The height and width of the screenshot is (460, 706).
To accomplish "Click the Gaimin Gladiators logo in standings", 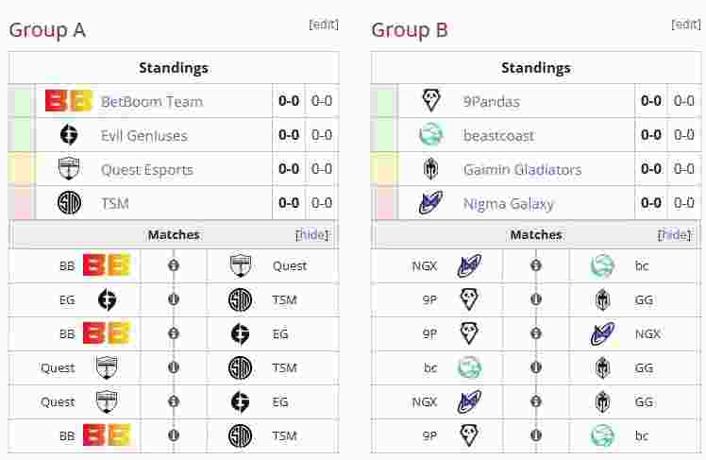I will [430, 169].
